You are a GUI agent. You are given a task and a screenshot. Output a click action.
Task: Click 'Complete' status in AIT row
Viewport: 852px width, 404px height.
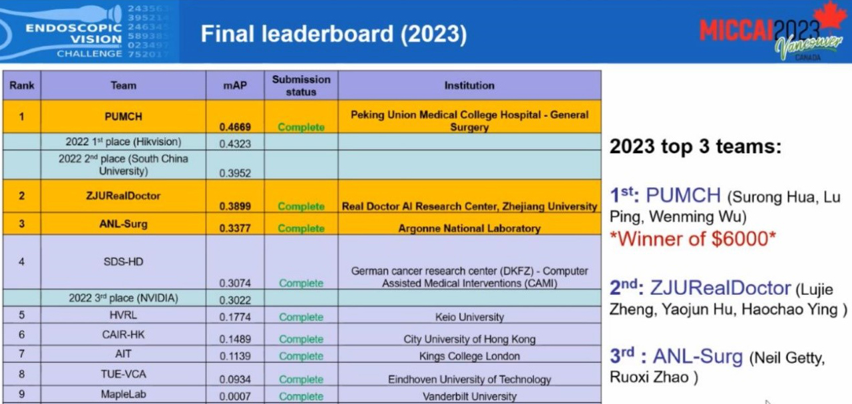coord(301,356)
